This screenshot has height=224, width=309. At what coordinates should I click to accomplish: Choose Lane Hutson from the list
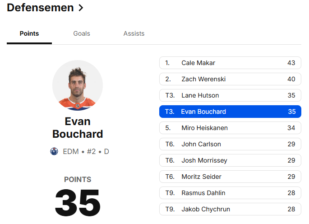point(230,95)
